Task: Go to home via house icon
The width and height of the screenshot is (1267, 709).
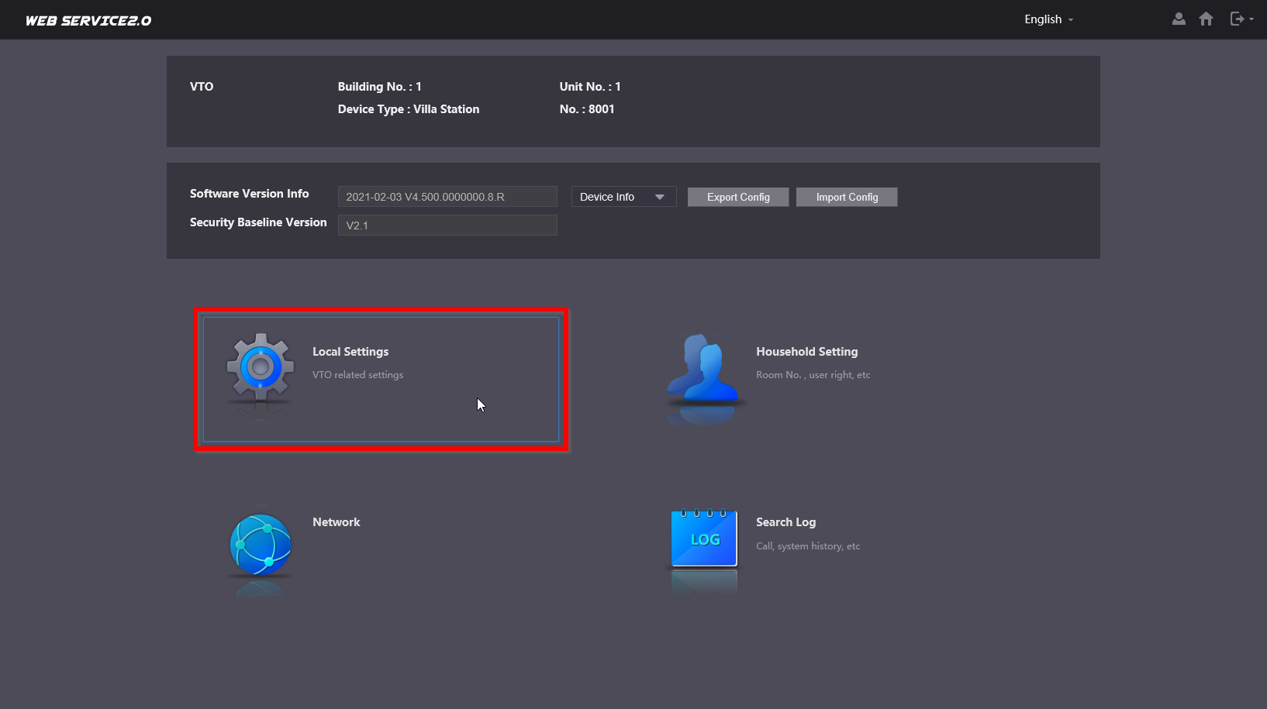Action: (x=1206, y=19)
